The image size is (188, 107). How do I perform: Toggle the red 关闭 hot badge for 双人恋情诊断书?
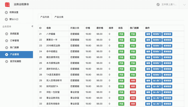[133, 80]
